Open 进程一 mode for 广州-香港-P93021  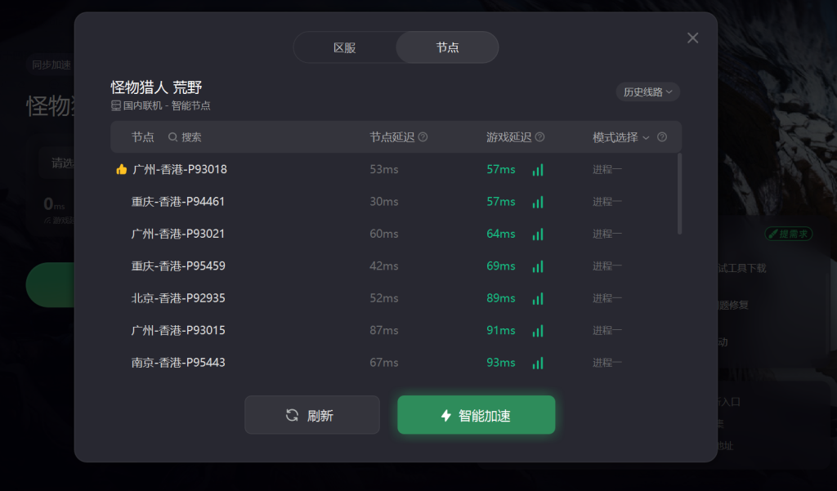pyautogui.click(x=607, y=234)
